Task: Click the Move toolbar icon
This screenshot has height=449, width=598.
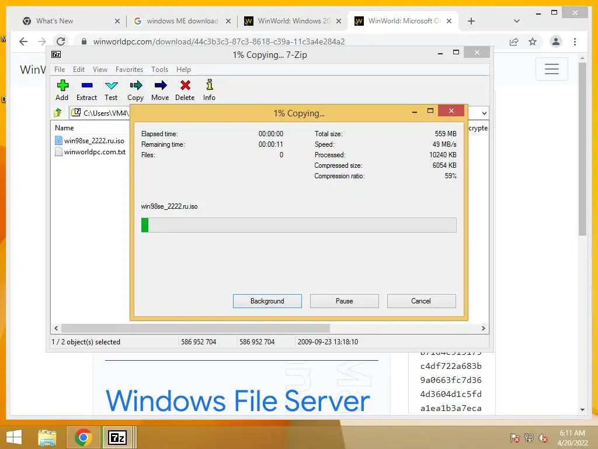Action: pyautogui.click(x=160, y=90)
